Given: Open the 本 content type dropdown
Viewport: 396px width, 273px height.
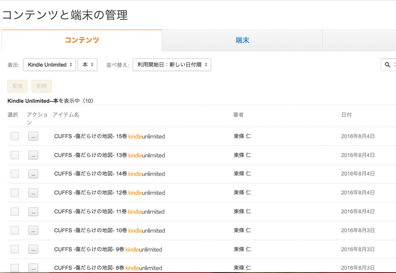Looking at the screenshot, I should point(87,65).
